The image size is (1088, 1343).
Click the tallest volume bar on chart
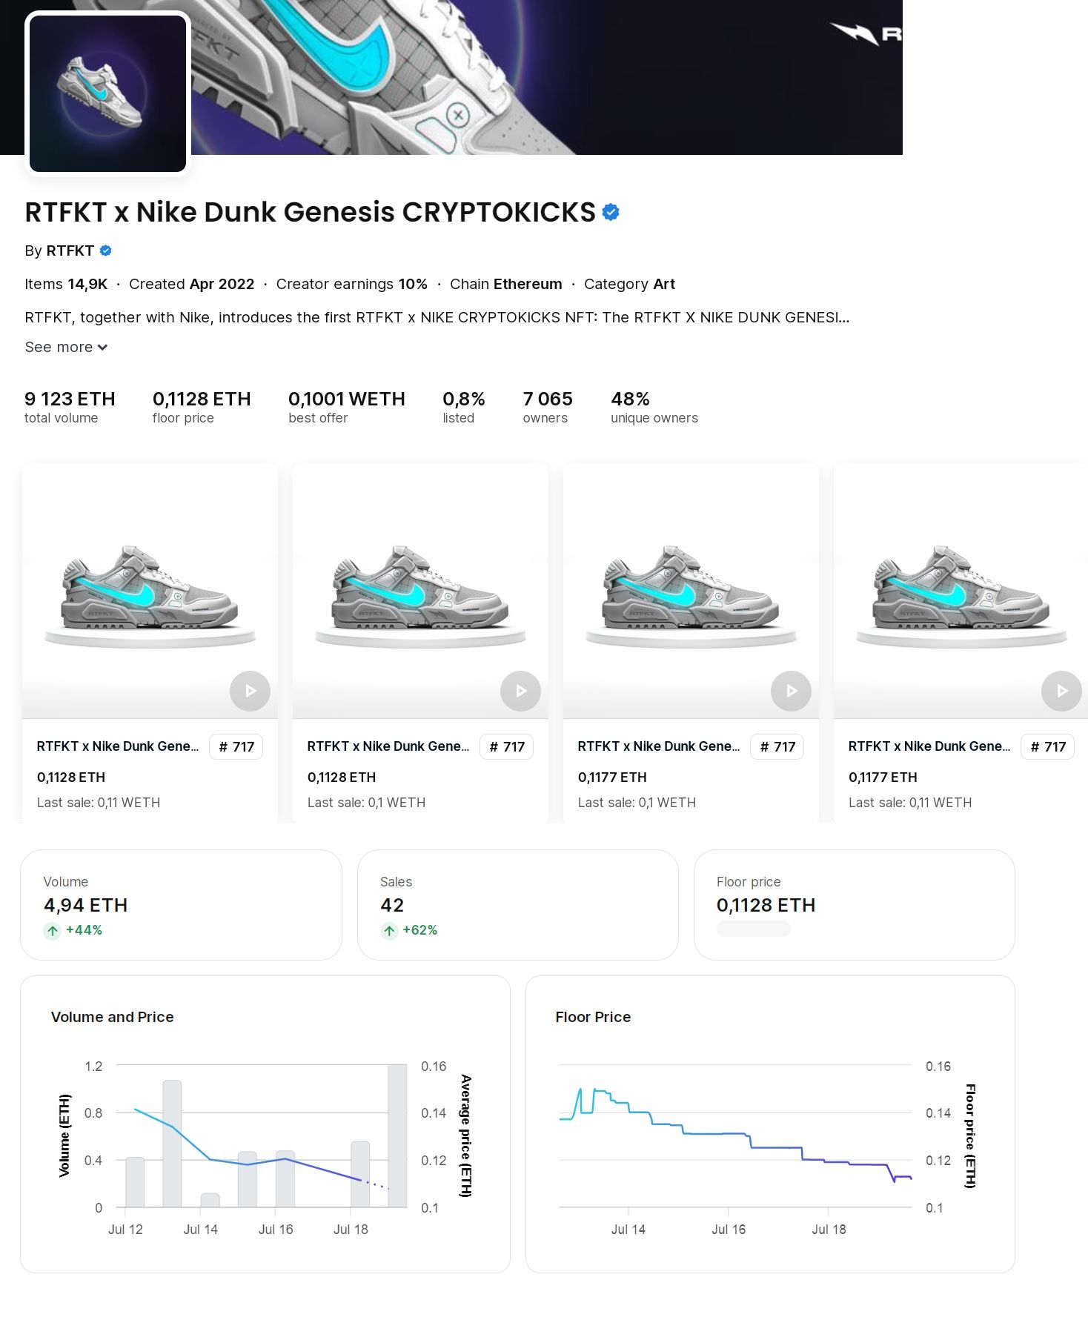pos(397,1135)
